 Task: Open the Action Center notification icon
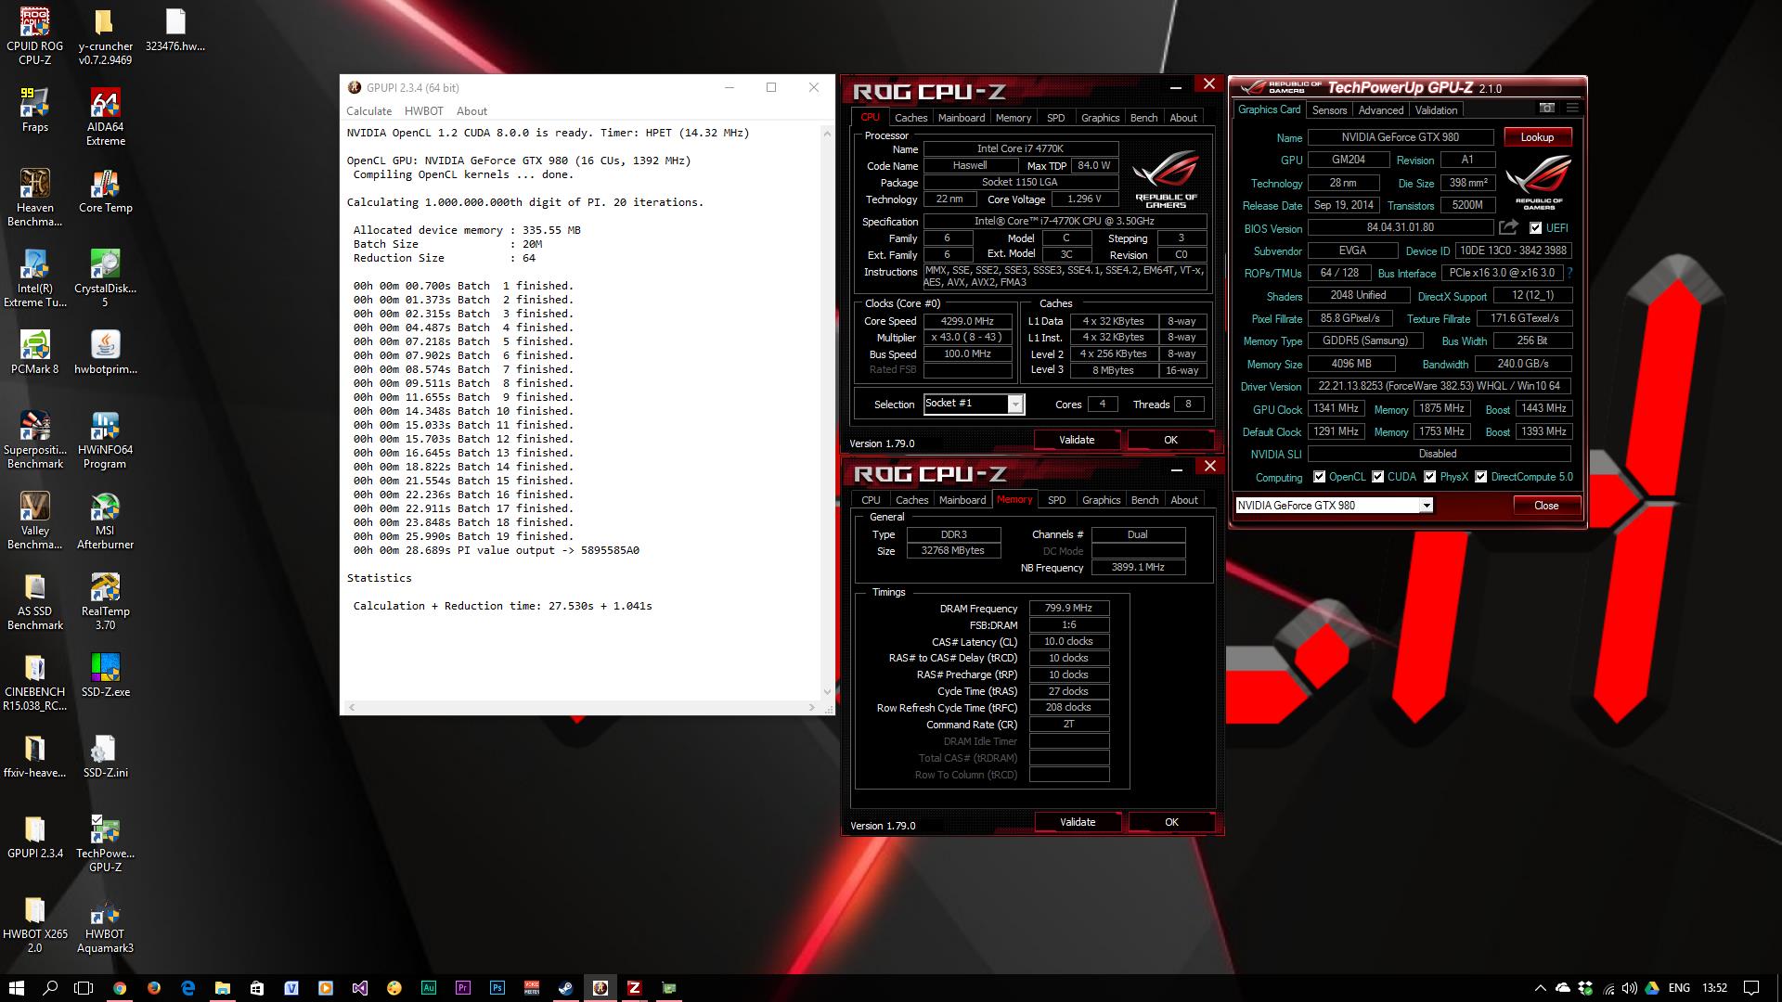coord(1751,988)
